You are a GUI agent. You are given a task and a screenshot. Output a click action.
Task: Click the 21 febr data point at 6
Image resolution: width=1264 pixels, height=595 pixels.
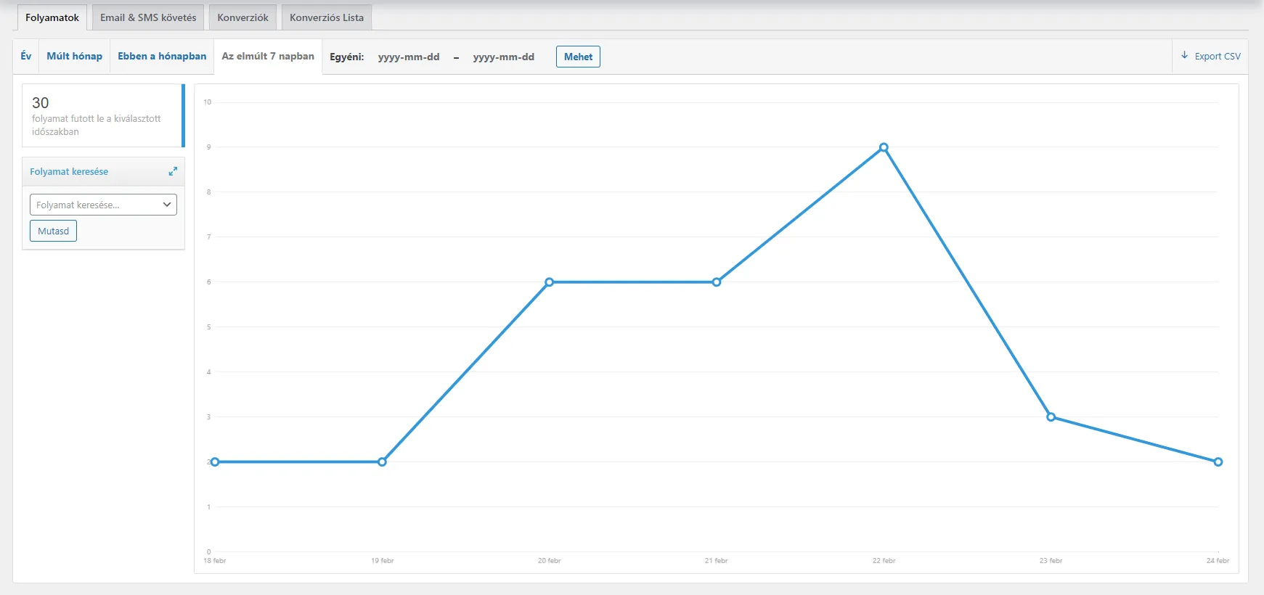click(717, 282)
